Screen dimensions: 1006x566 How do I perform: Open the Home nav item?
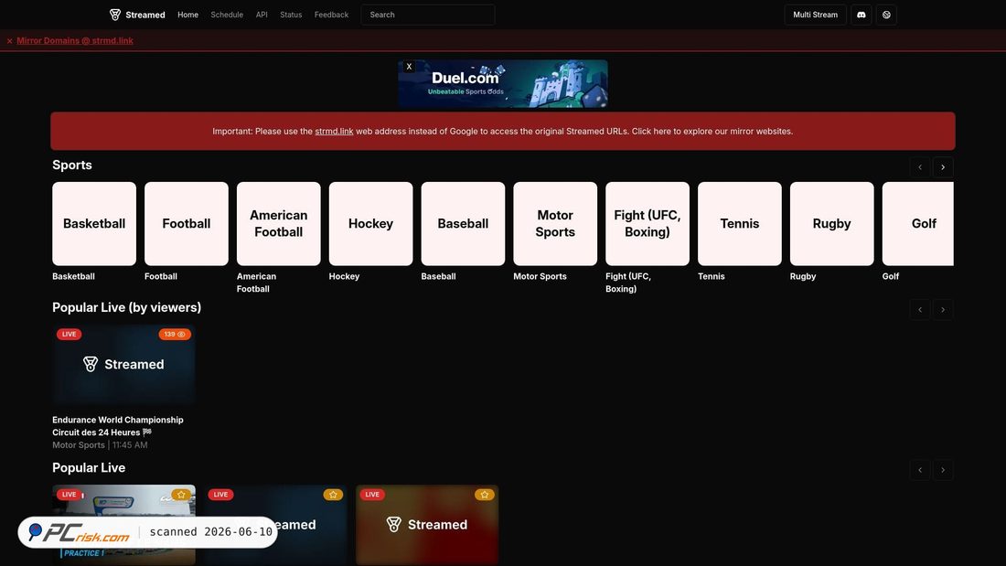188,15
